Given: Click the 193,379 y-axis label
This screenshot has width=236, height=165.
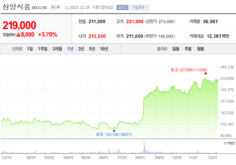Looking at the screenshot, I should pos(227,90).
